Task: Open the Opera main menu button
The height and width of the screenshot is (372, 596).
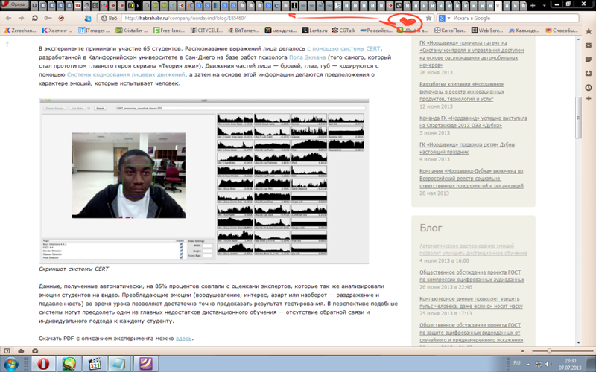Action: click(16, 4)
